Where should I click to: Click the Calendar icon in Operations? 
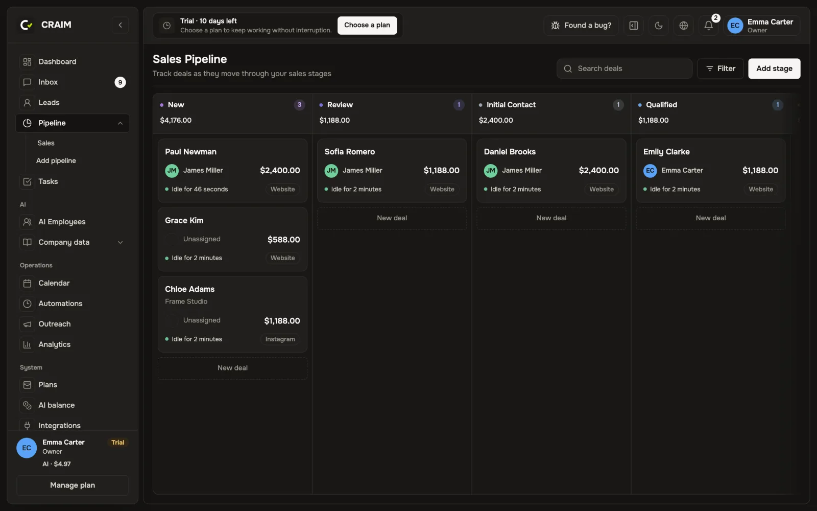point(27,283)
